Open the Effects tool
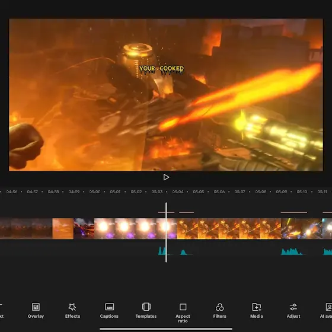The image size is (332, 332). (72, 311)
